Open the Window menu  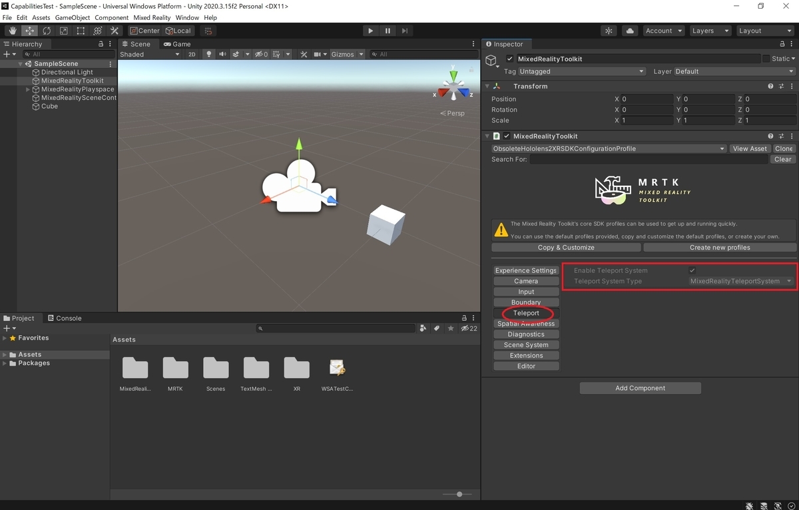(x=187, y=17)
